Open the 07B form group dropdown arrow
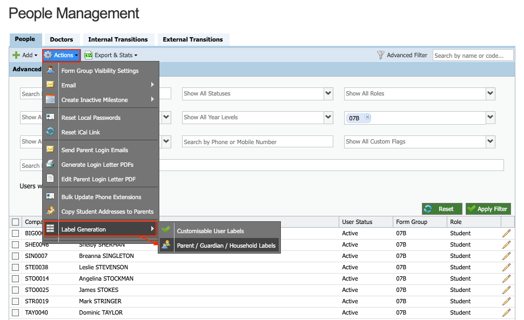This screenshot has width=524, height=320. (491, 117)
